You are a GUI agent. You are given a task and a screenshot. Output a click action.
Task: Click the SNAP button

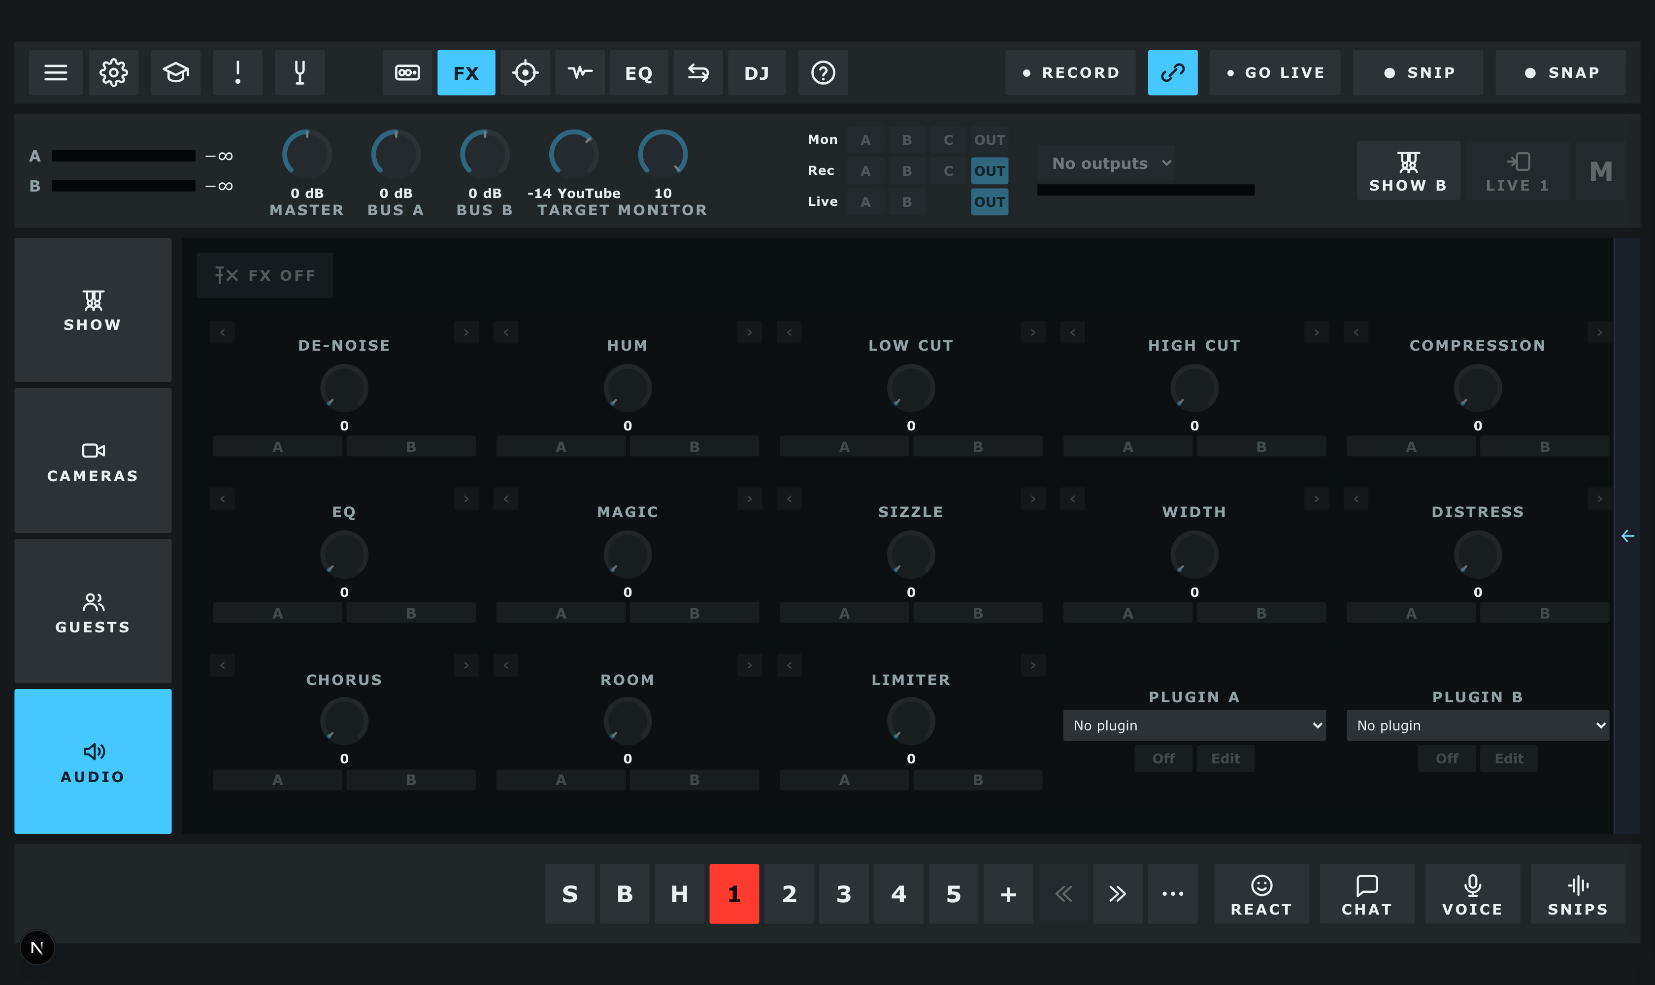1561,72
